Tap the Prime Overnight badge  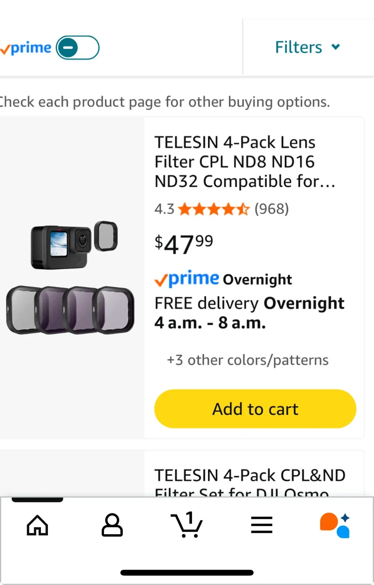click(x=223, y=279)
